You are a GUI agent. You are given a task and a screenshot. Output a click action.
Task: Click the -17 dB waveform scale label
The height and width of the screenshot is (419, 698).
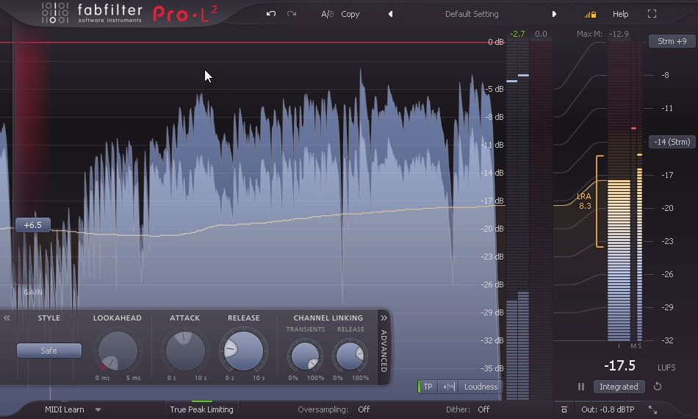tap(492, 201)
